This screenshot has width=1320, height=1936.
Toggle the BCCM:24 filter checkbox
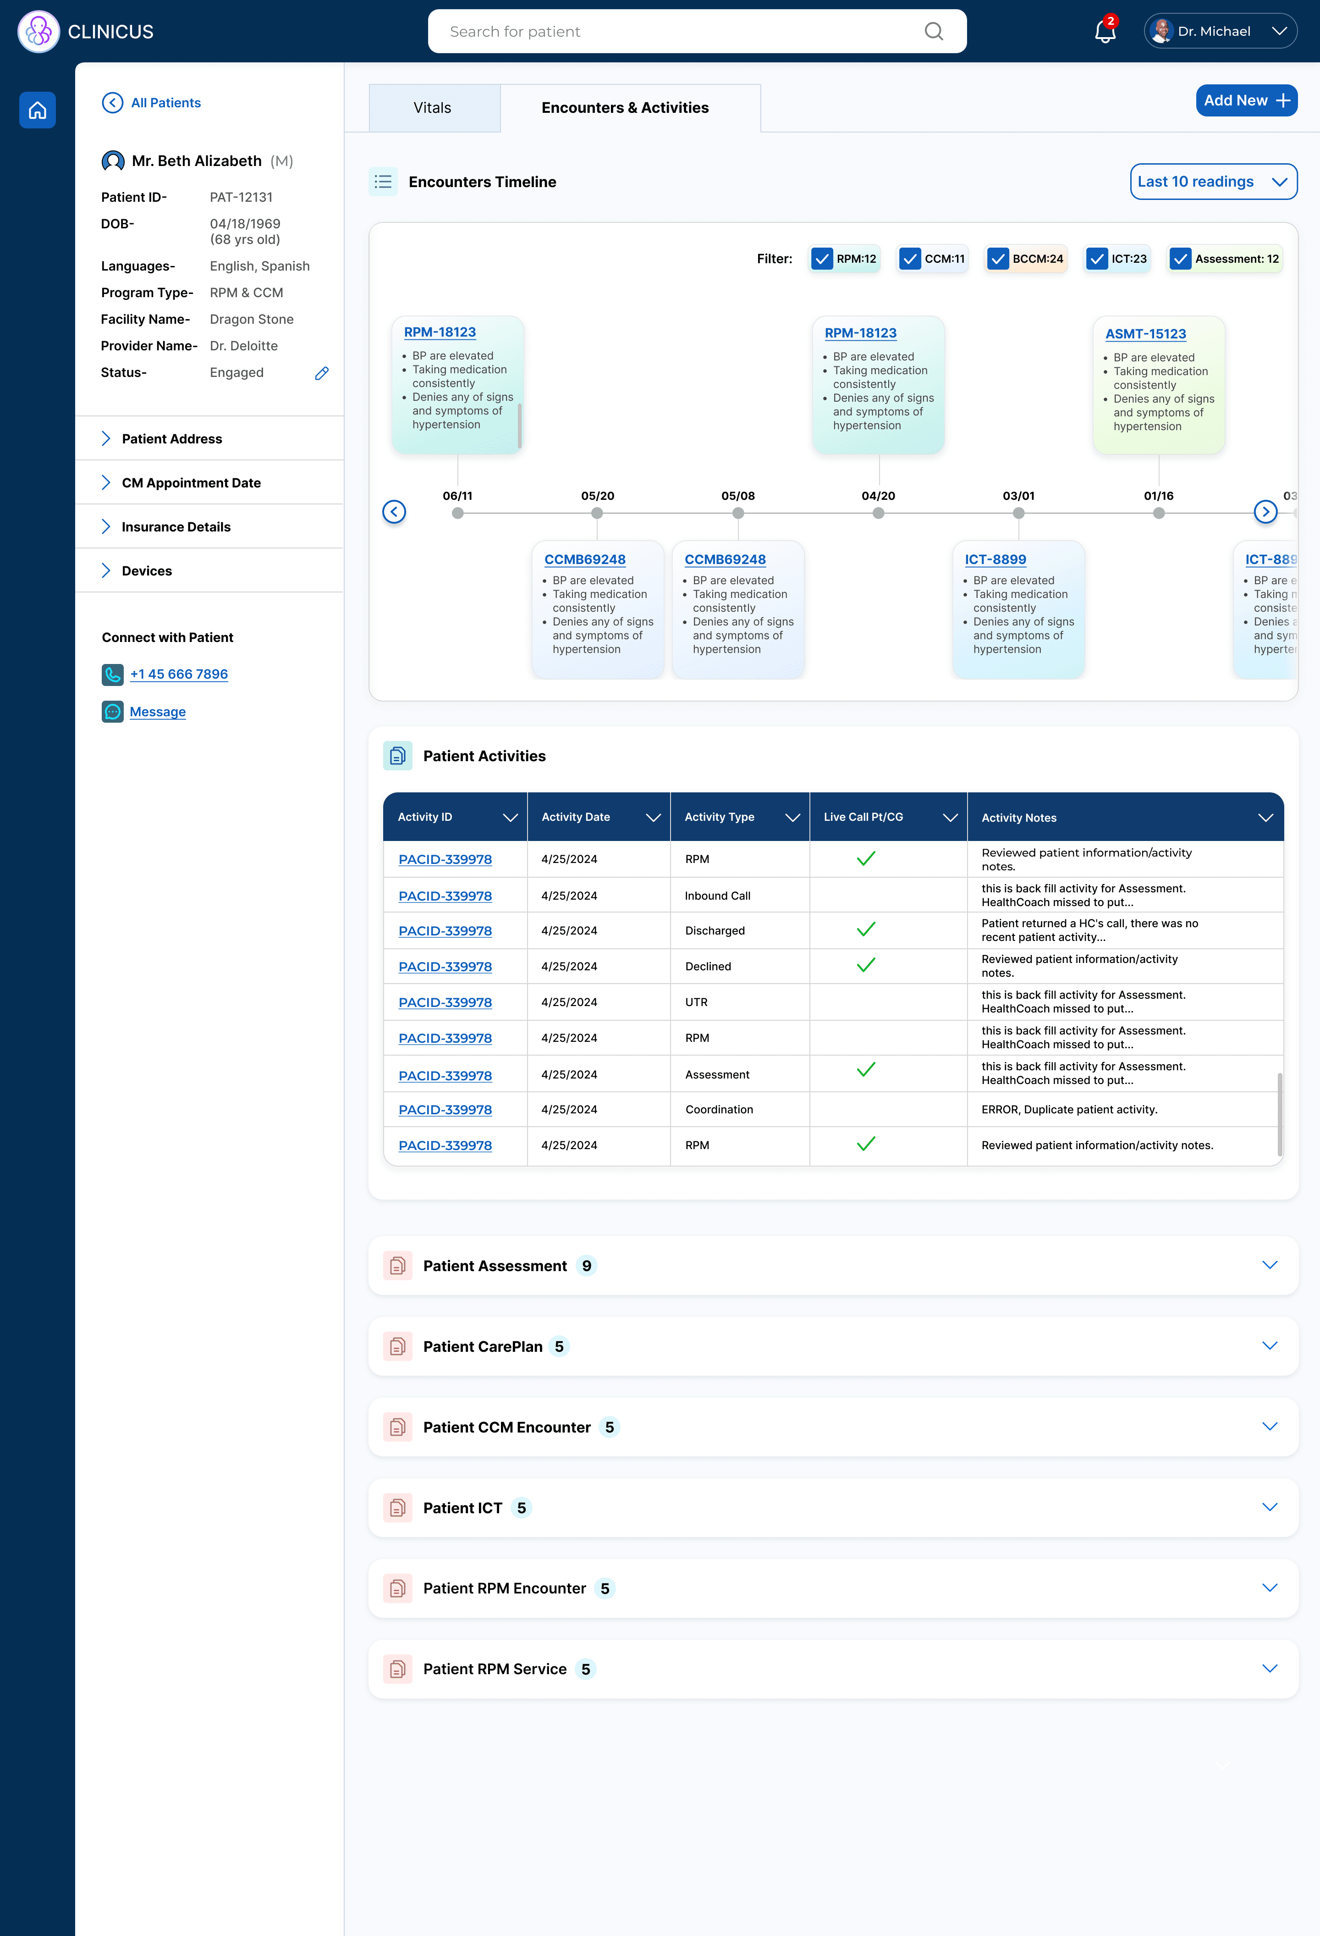click(x=998, y=259)
